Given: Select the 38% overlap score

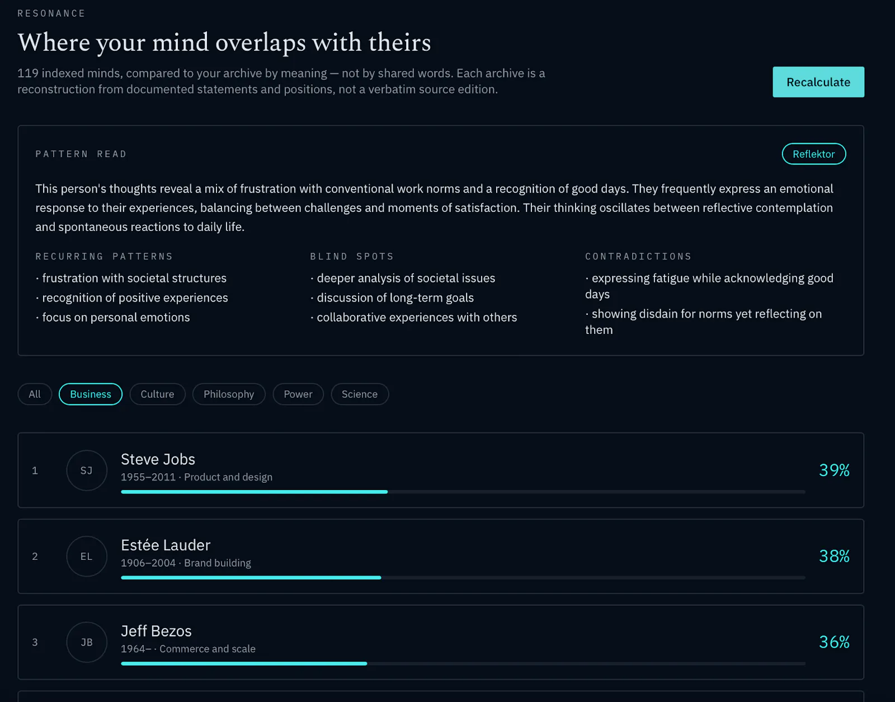Looking at the screenshot, I should (x=834, y=556).
